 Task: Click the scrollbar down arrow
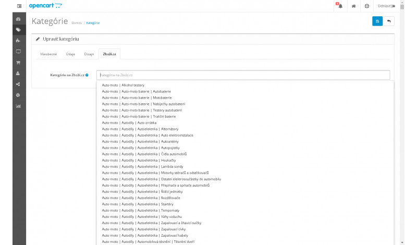click(402, 242)
